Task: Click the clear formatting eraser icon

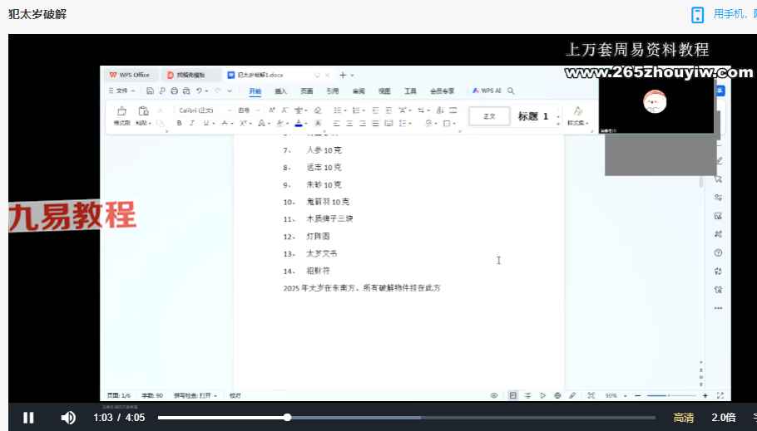Action: [x=318, y=110]
